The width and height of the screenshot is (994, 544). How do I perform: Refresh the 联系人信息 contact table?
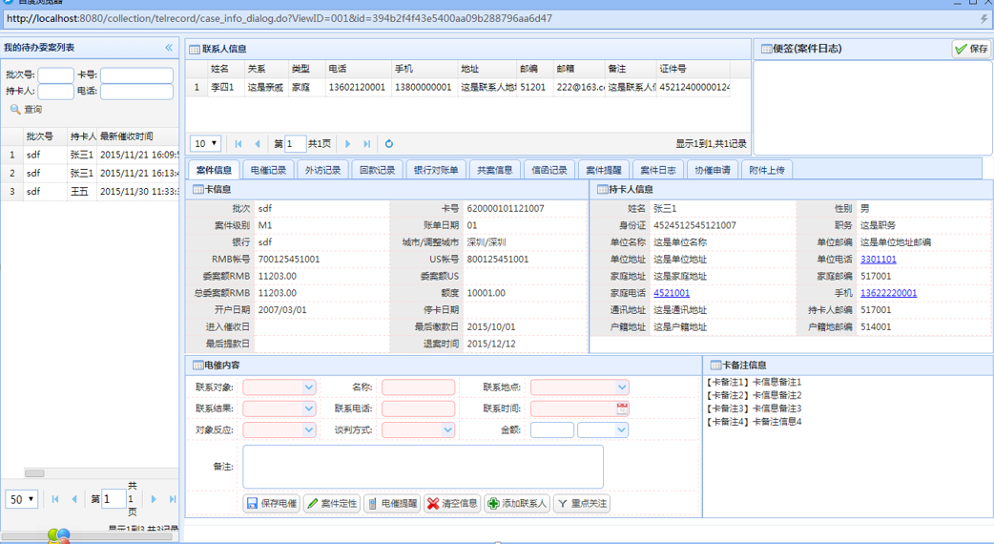click(388, 144)
